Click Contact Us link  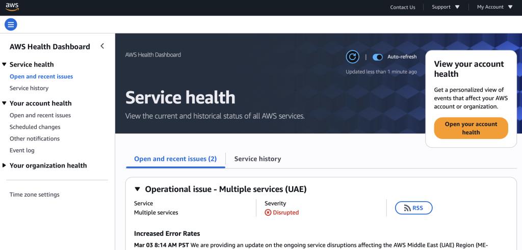(x=403, y=7)
